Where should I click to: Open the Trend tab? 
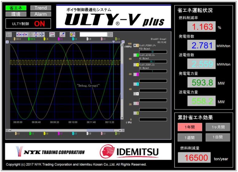point(41,8)
